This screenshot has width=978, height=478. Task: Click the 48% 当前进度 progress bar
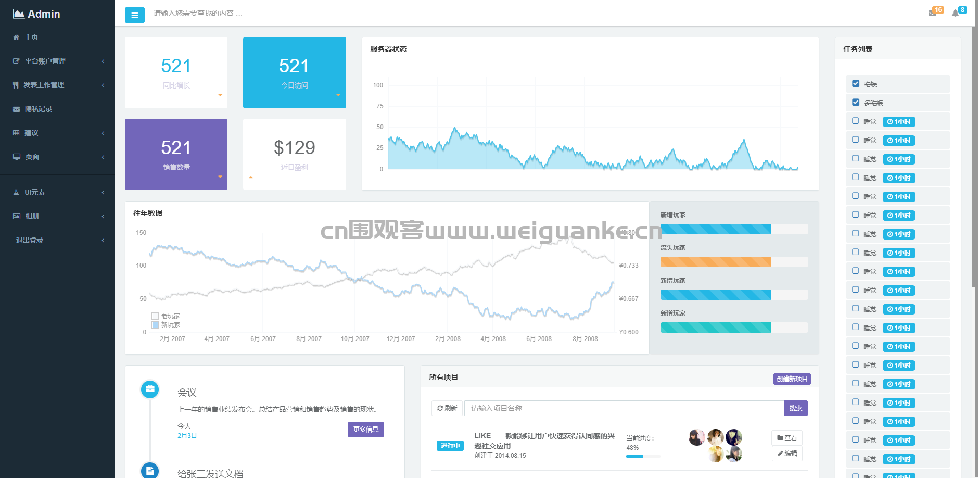643,456
